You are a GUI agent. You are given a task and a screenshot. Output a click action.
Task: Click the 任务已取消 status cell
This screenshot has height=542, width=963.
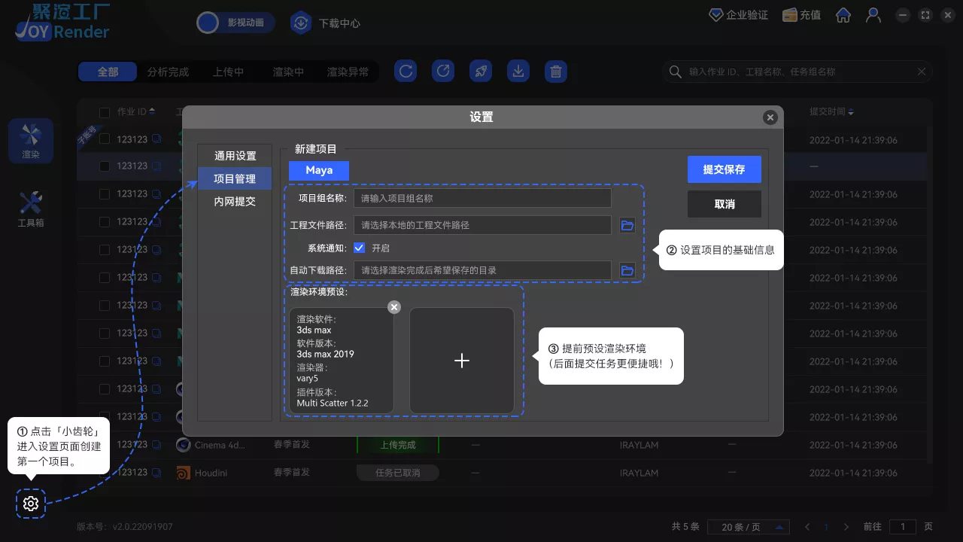(397, 473)
